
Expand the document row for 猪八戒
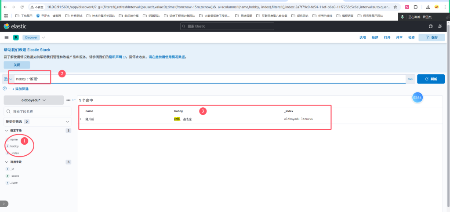point(80,119)
